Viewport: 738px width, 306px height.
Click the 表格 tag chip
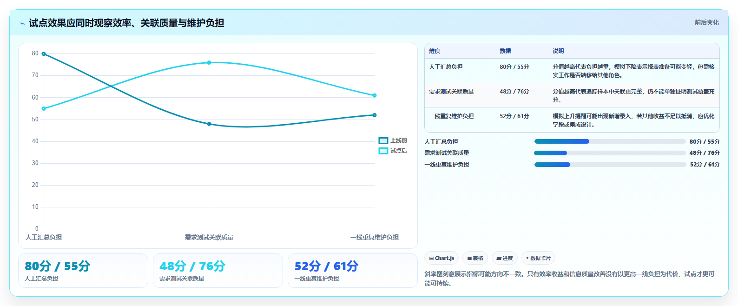[475, 258]
